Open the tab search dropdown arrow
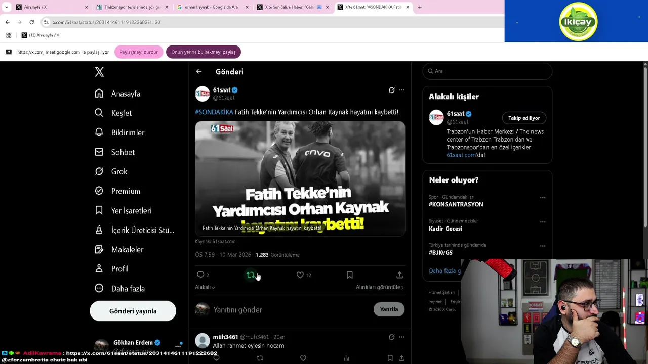 [x=7, y=7]
